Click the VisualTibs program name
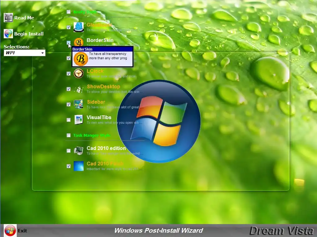 click(x=99, y=117)
